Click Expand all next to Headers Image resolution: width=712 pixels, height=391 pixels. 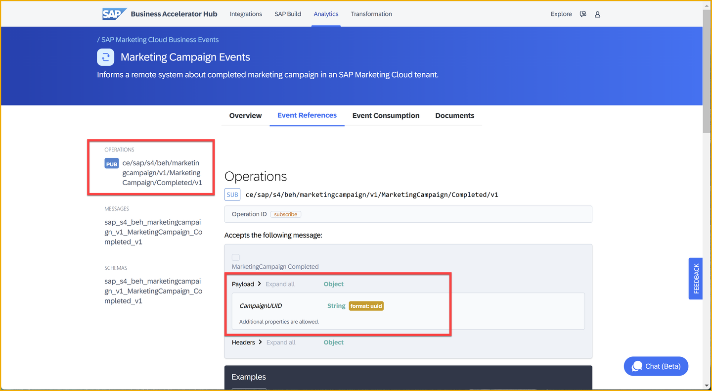tap(281, 342)
